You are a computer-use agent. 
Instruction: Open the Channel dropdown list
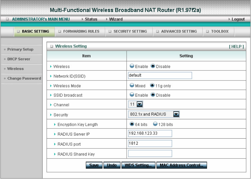[x=140, y=104]
